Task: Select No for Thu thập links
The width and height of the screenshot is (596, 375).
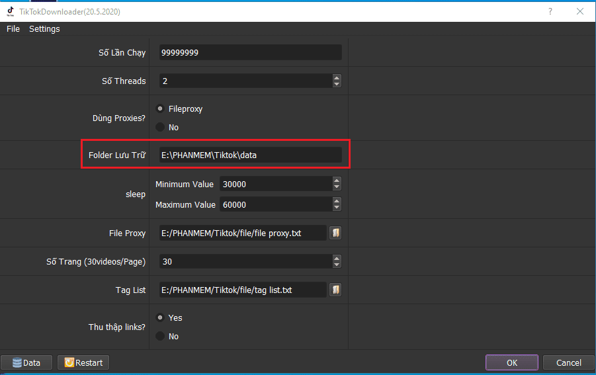Action: (159, 336)
